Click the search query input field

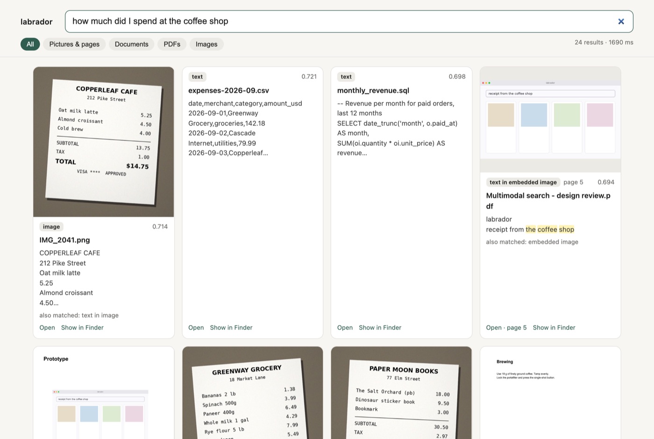(349, 21)
